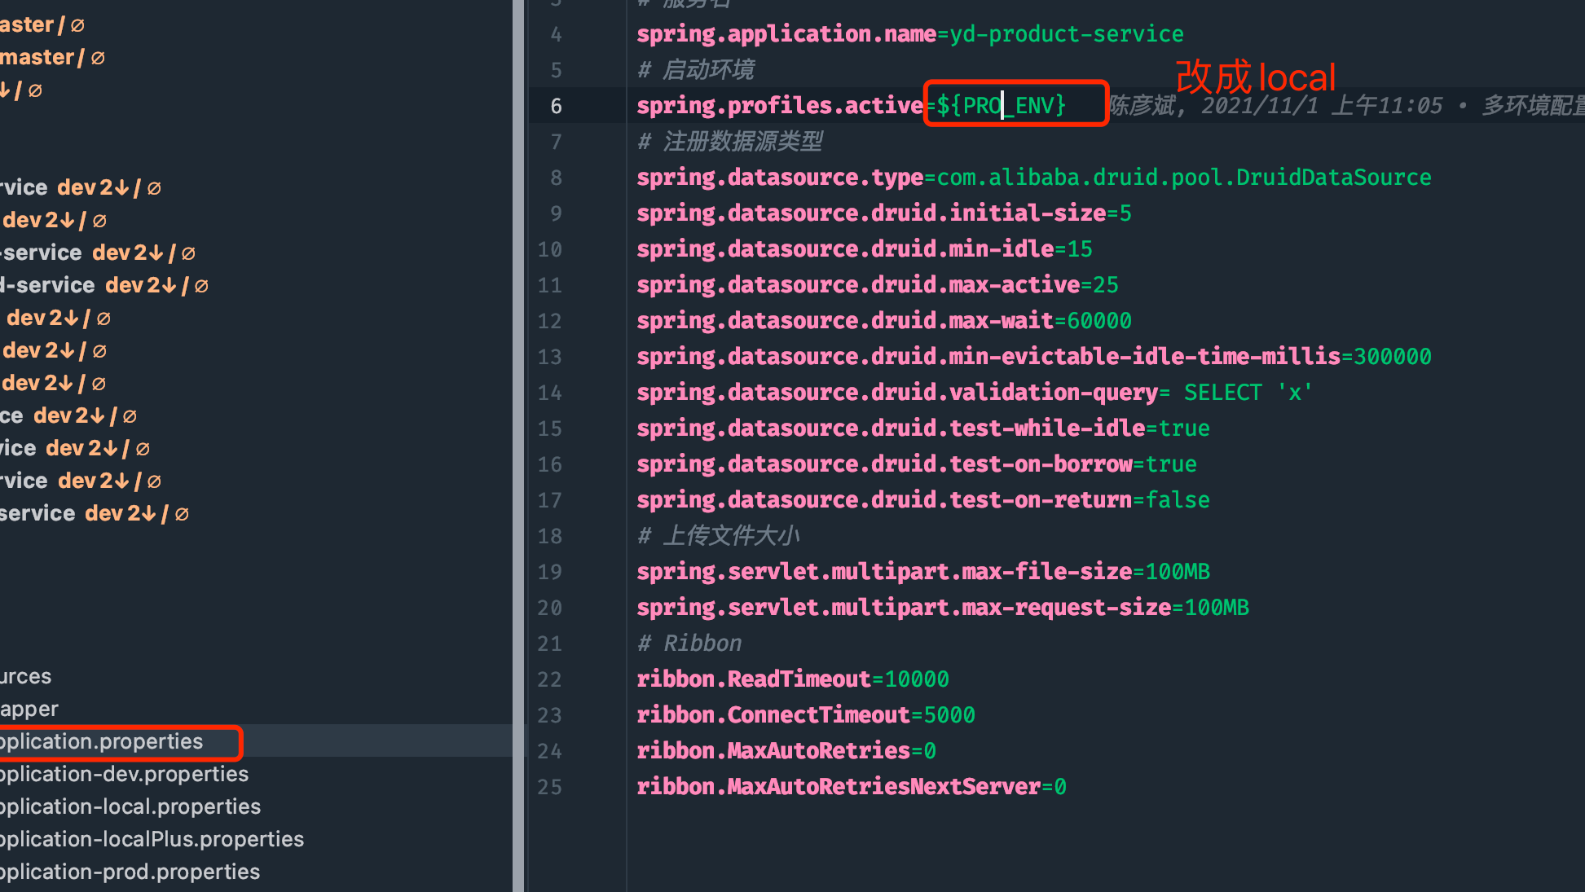The image size is (1585, 892).
Task: Open application-localPlus.properties file
Action: pyautogui.click(x=152, y=840)
